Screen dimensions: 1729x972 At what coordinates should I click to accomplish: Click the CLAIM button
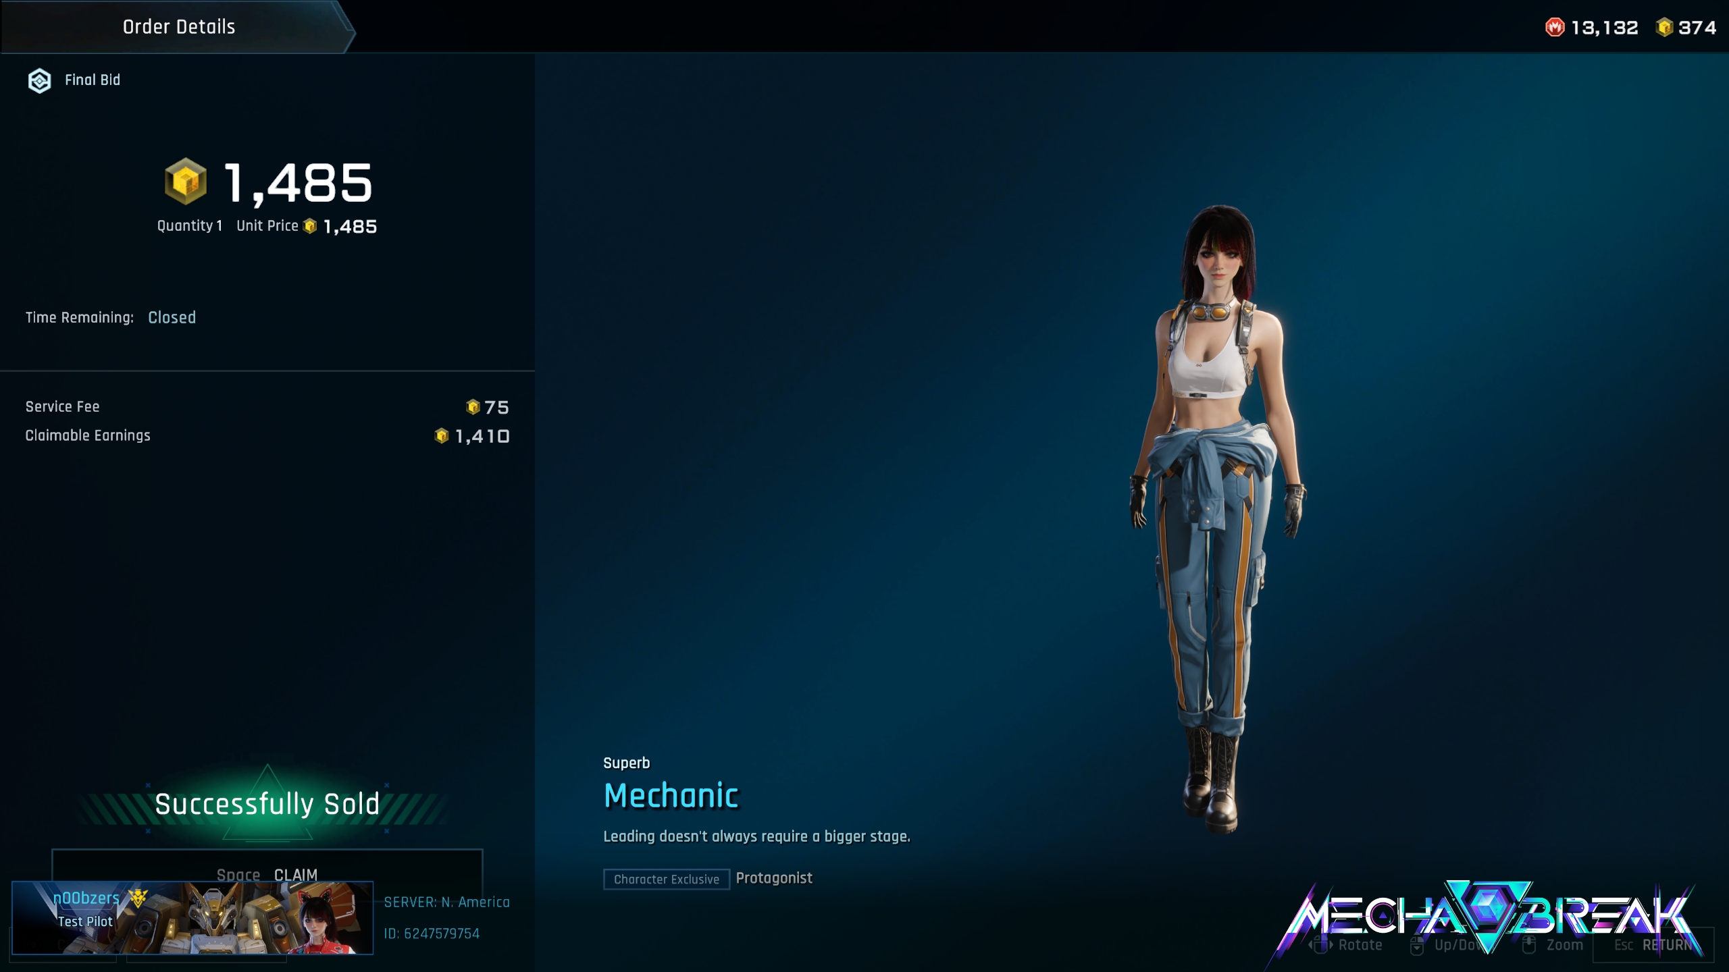[x=267, y=874]
